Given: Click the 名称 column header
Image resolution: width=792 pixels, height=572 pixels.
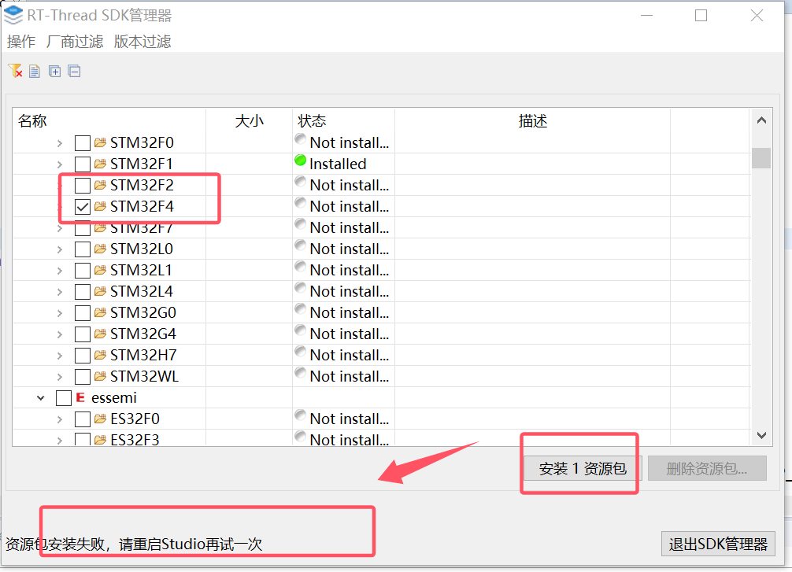Looking at the screenshot, I should (x=109, y=121).
